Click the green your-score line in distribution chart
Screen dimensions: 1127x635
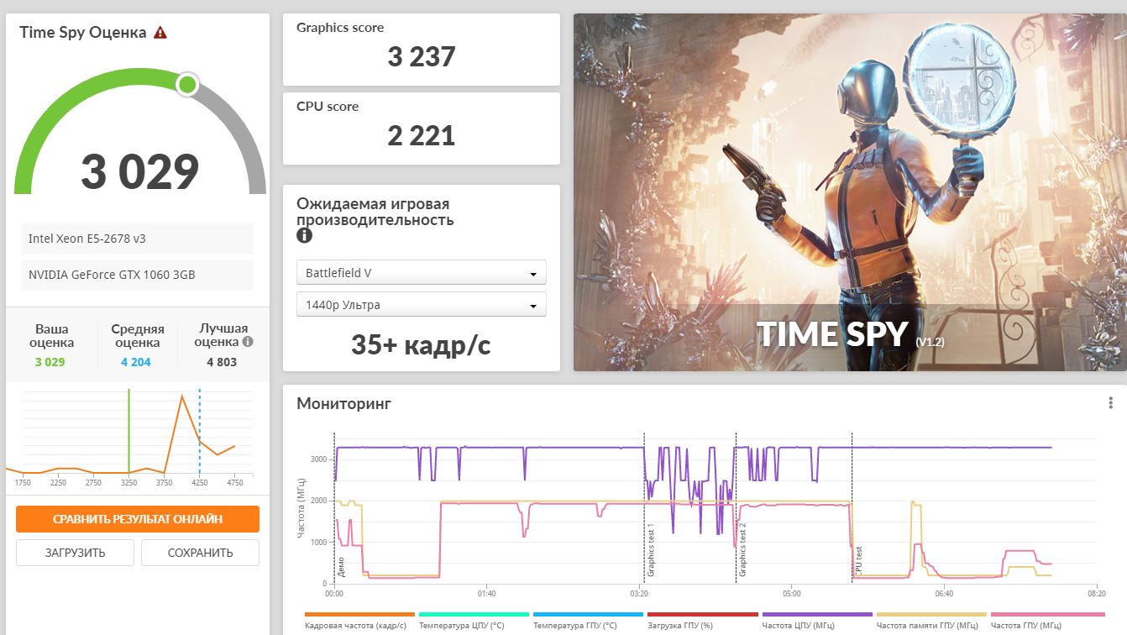(x=128, y=431)
